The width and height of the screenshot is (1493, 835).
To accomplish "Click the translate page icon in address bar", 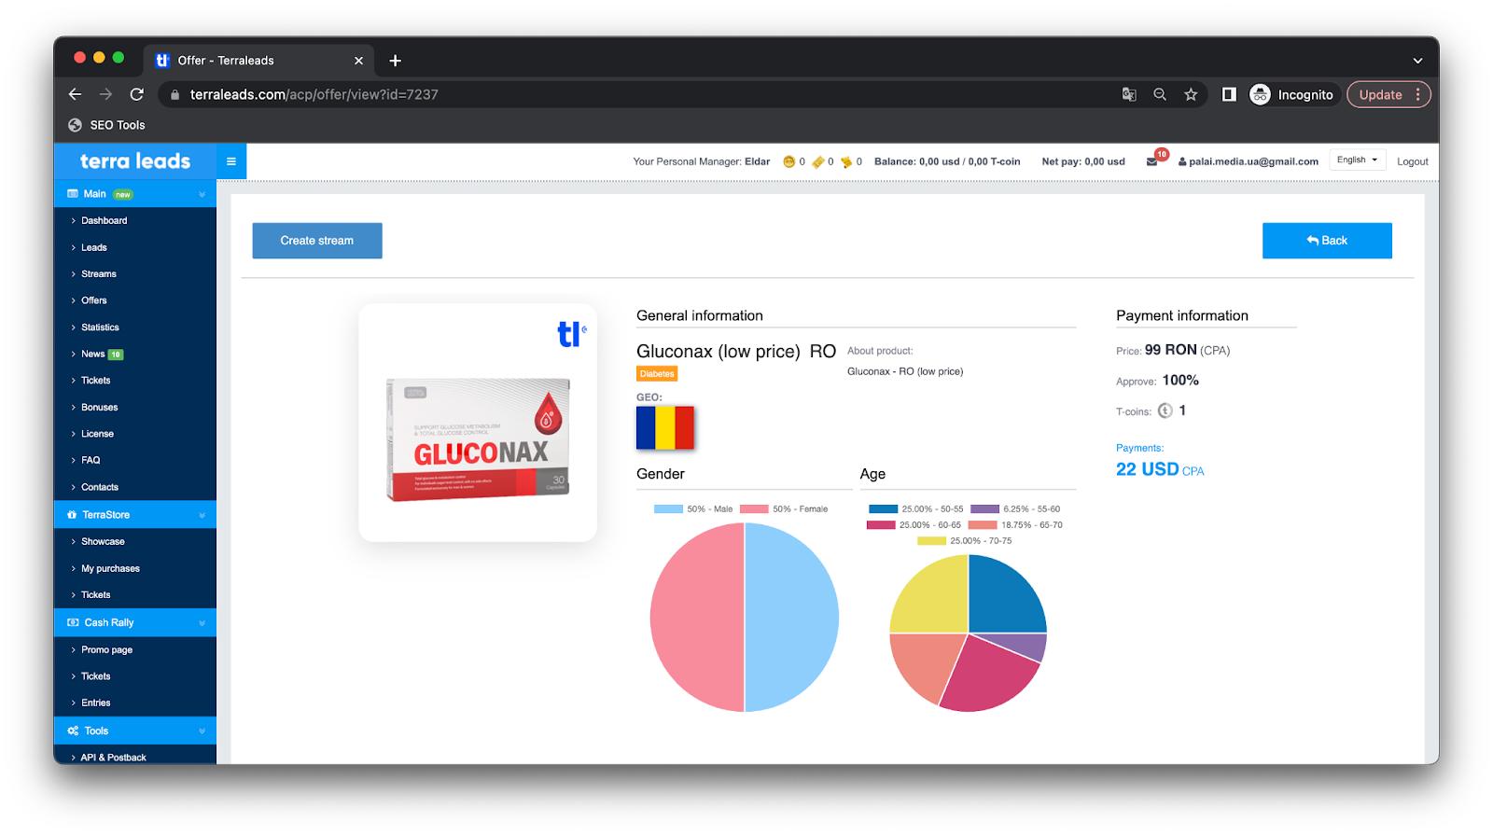I will point(1129,94).
